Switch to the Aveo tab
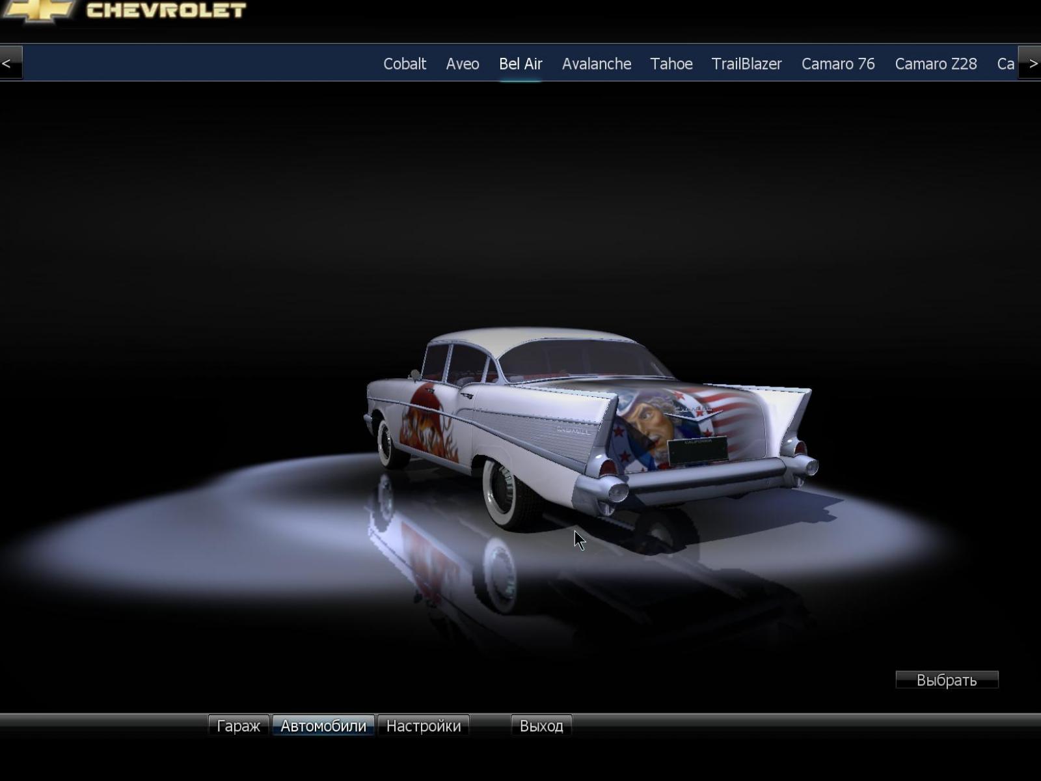Screen dimensions: 1041x781 tap(462, 64)
